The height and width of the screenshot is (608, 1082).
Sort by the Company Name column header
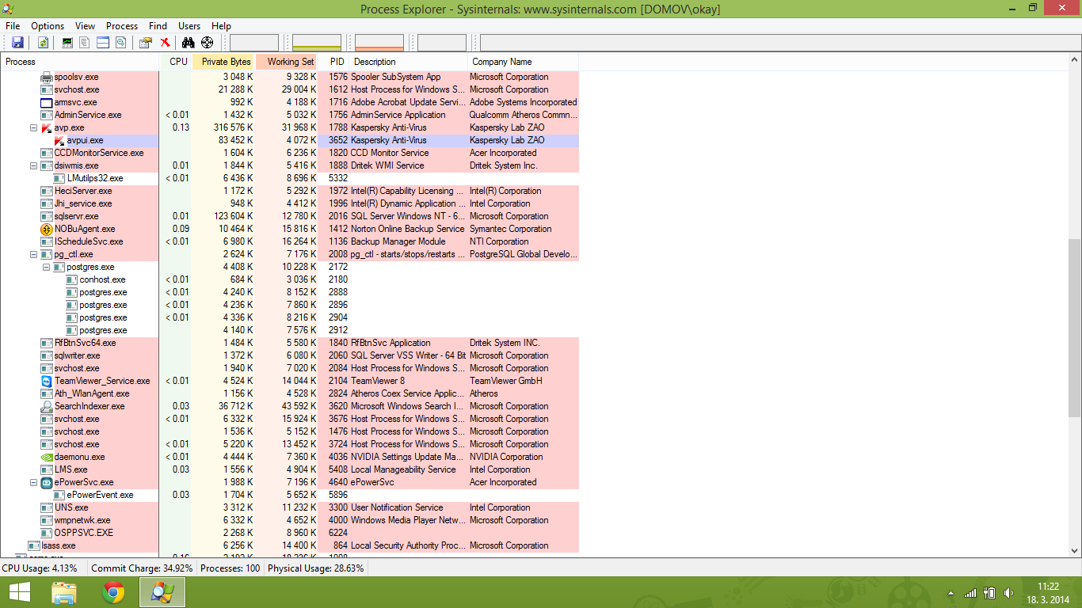click(x=524, y=62)
